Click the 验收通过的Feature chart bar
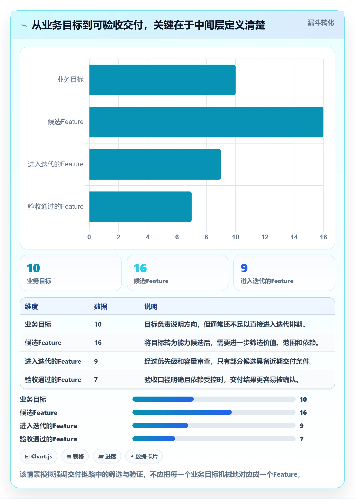This screenshot has width=355, height=499. pos(140,207)
